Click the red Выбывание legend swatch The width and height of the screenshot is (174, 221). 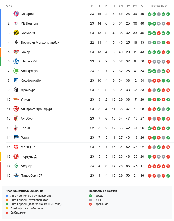7,212
